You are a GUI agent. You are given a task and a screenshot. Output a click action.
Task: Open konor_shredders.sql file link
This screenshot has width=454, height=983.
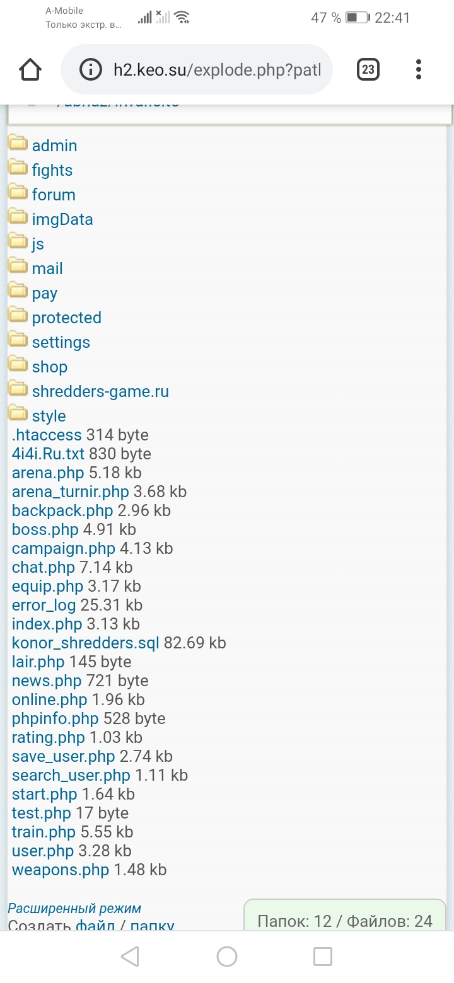[x=86, y=643]
